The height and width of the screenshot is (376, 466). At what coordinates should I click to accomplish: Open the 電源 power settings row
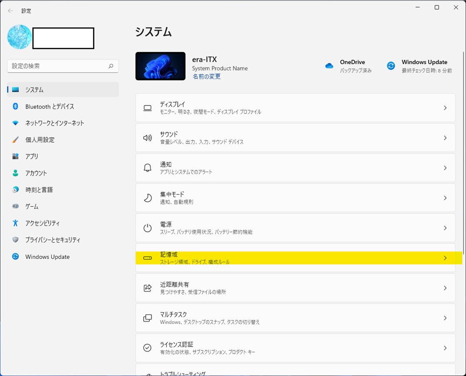point(295,228)
